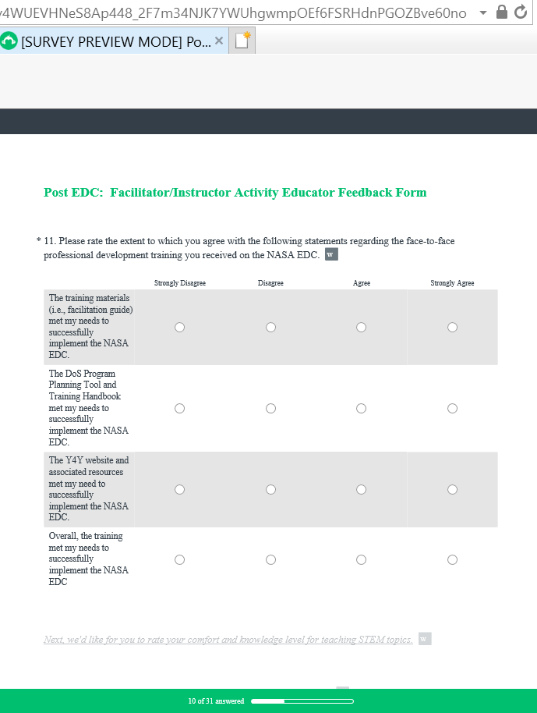Select Agree for training materials statement
Screen dimensions: 537x713
(x=362, y=328)
